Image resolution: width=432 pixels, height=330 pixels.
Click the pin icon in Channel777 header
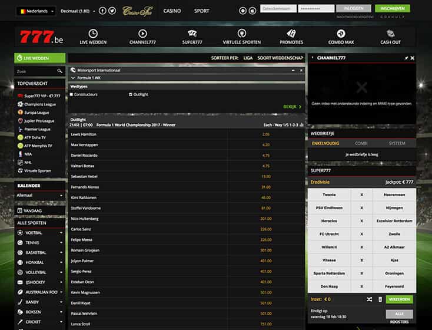(x=406, y=58)
